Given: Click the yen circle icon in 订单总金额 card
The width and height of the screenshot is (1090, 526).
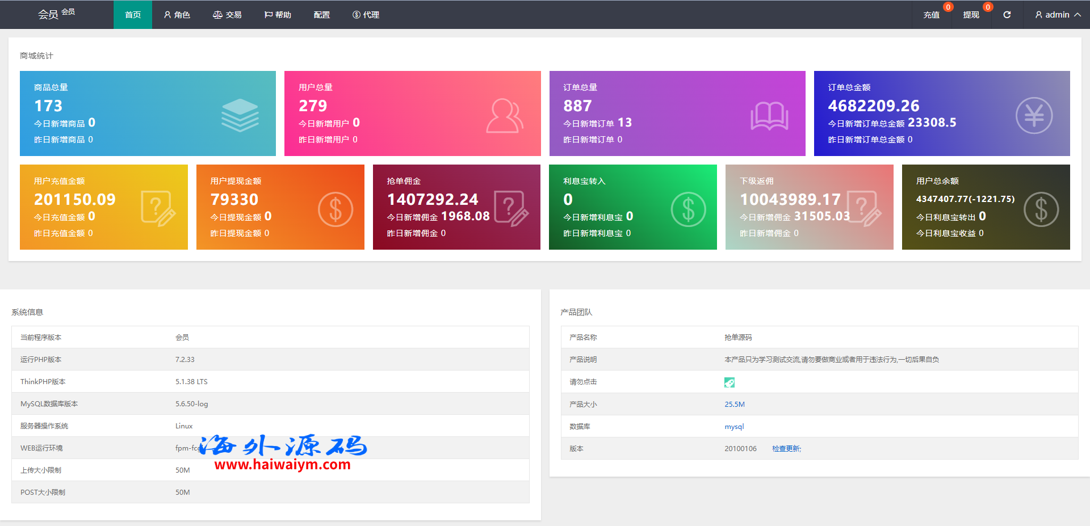Looking at the screenshot, I should 1034,116.
